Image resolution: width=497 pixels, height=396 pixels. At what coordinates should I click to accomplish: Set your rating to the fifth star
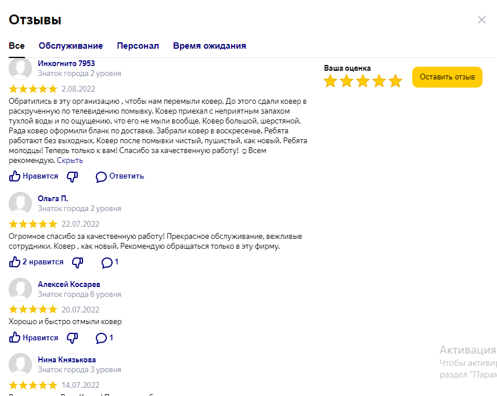(395, 81)
